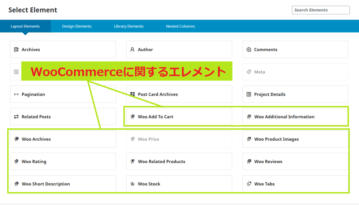The image size is (359, 205).
Task: Choose the Comments element
Action: coord(295,50)
